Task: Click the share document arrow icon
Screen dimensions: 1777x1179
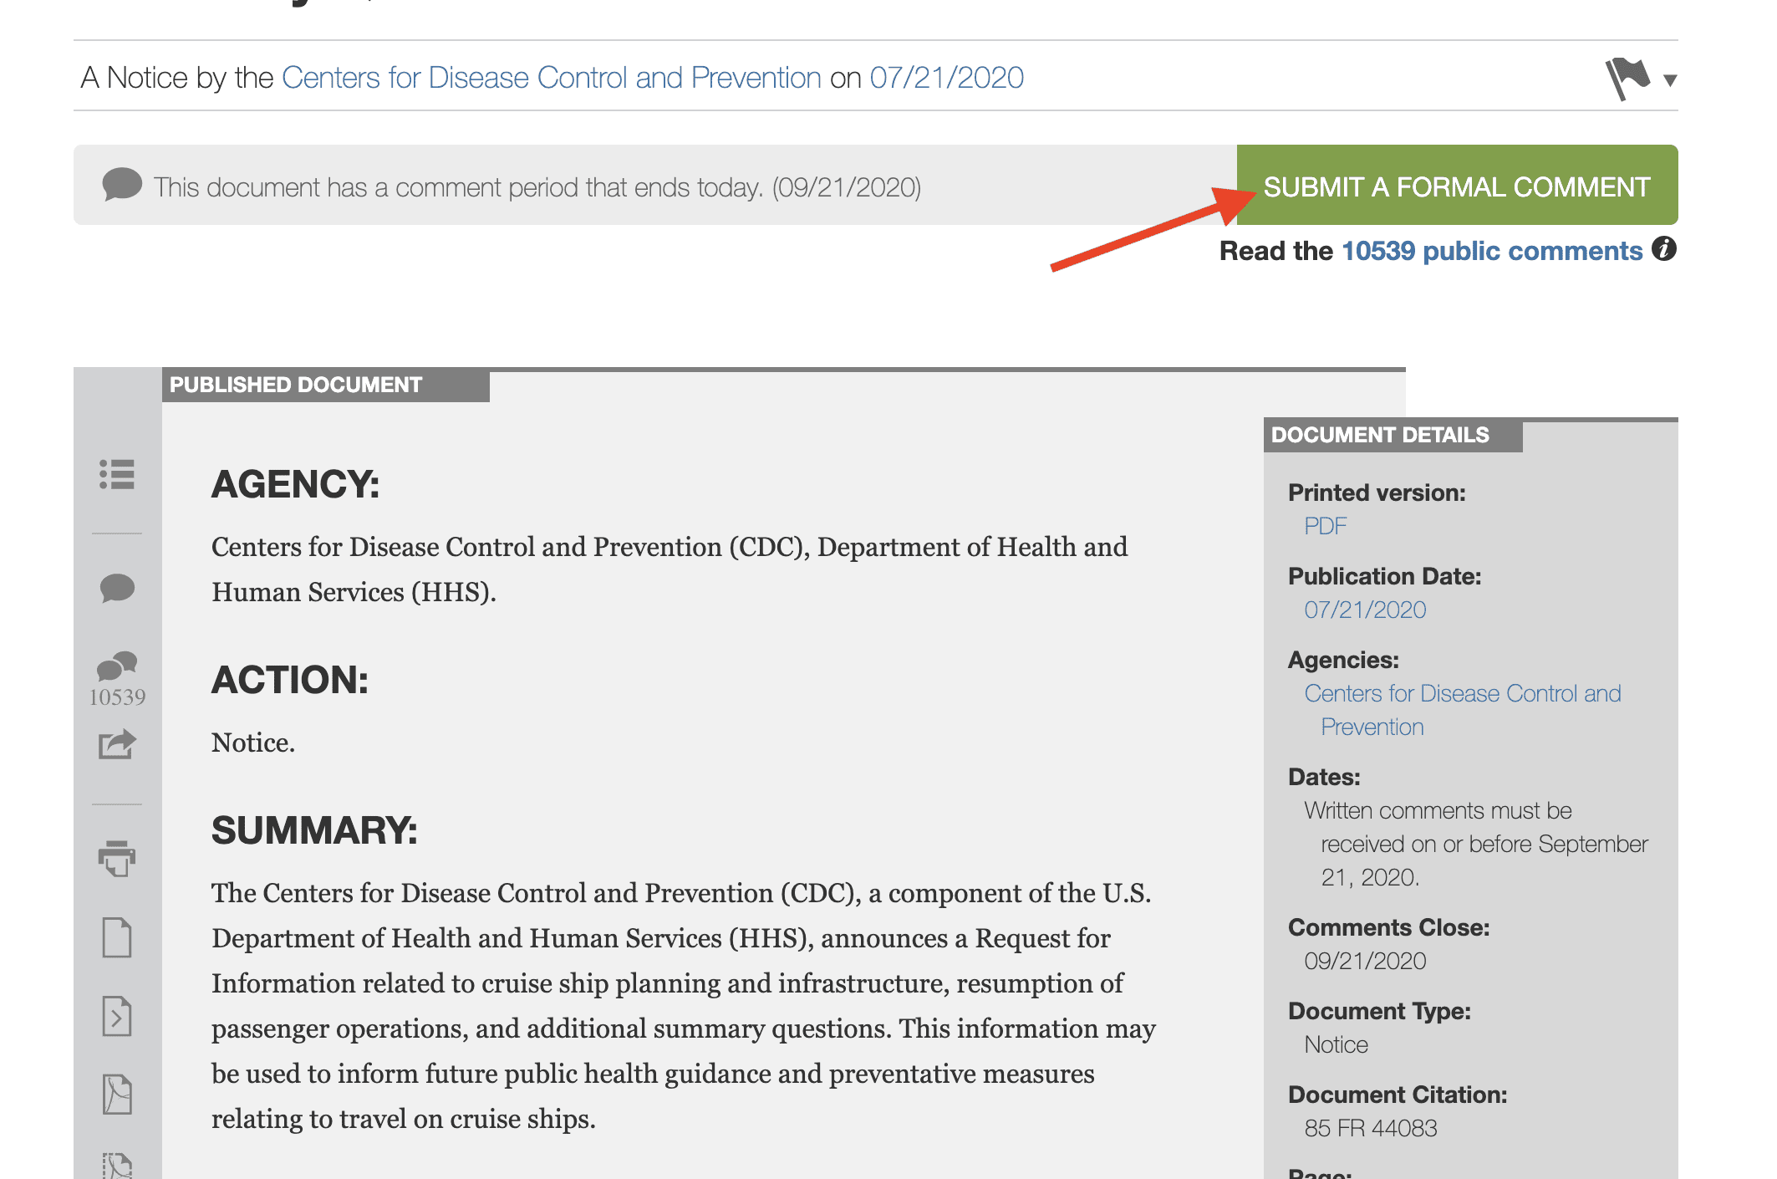Action: (x=117, y=744)
